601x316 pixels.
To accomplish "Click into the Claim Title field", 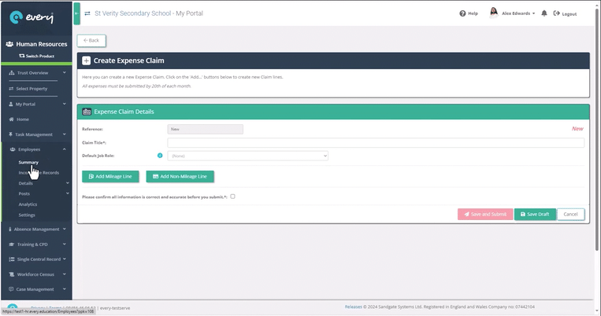I will (x=376, y=143).
